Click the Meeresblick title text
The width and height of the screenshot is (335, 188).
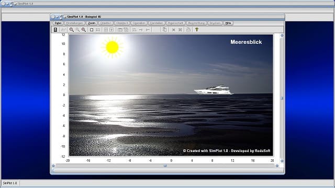point(246,42)
